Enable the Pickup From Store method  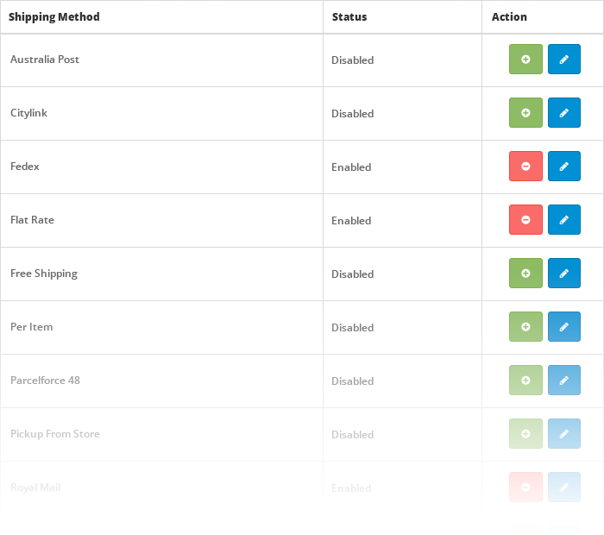coord(525,434)
